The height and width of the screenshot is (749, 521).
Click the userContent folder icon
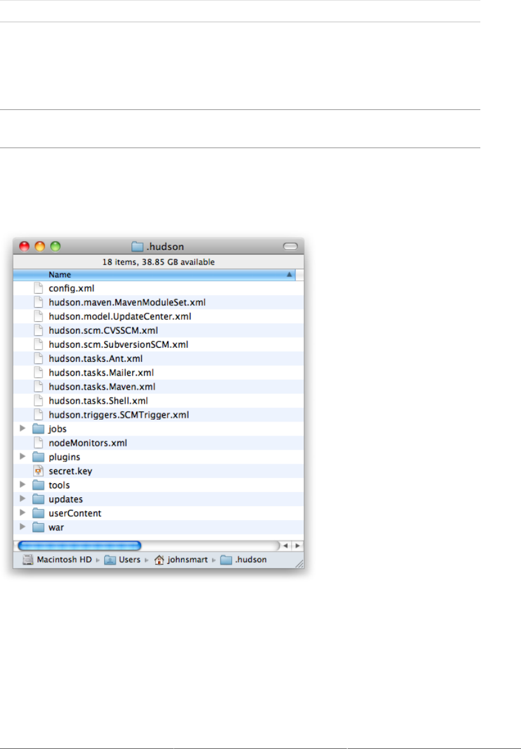(38, 514)
